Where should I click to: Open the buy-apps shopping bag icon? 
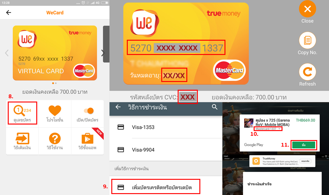point(87,138)
